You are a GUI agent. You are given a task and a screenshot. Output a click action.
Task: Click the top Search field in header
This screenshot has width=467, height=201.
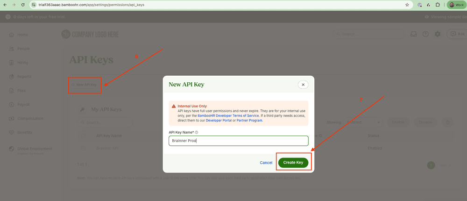tap(369, 34)
